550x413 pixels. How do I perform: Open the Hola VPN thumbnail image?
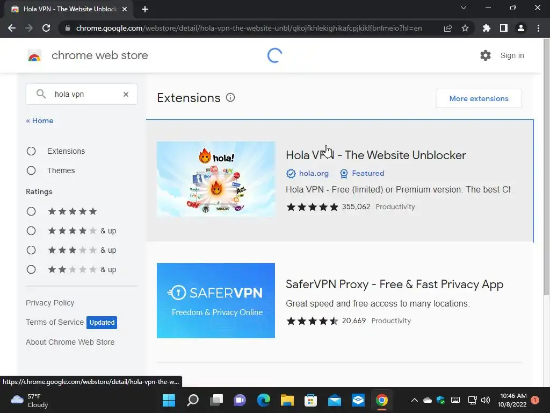(x=216, y=179)
